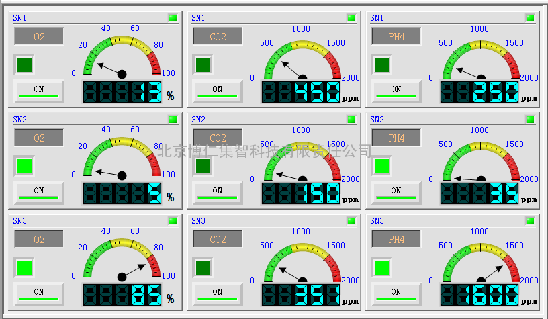Click the small status LED on SN1 CO2 panel
The width and height of the screenshot is (548, 319).
coord(351,18)
